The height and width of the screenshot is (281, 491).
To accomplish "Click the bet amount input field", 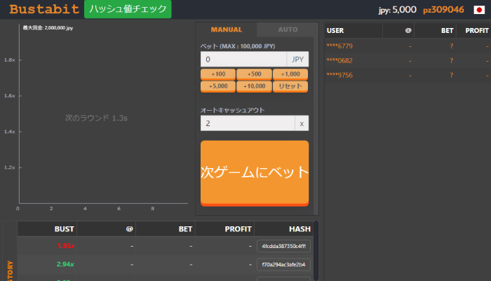I will [x=243, y=60].
